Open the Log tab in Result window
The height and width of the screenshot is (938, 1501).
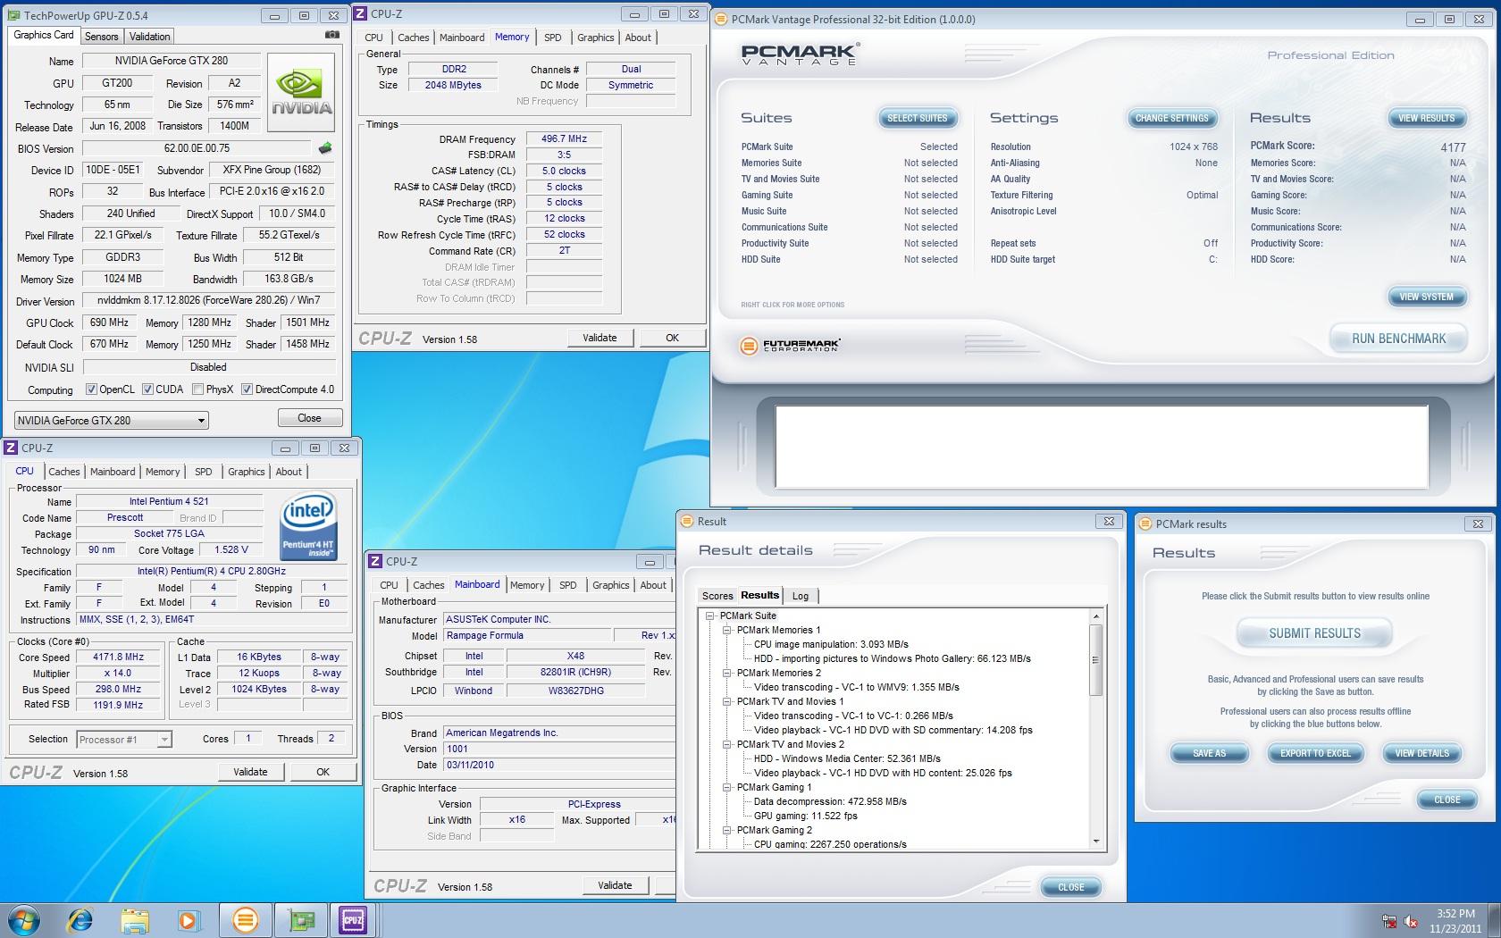tap(801, 596)
